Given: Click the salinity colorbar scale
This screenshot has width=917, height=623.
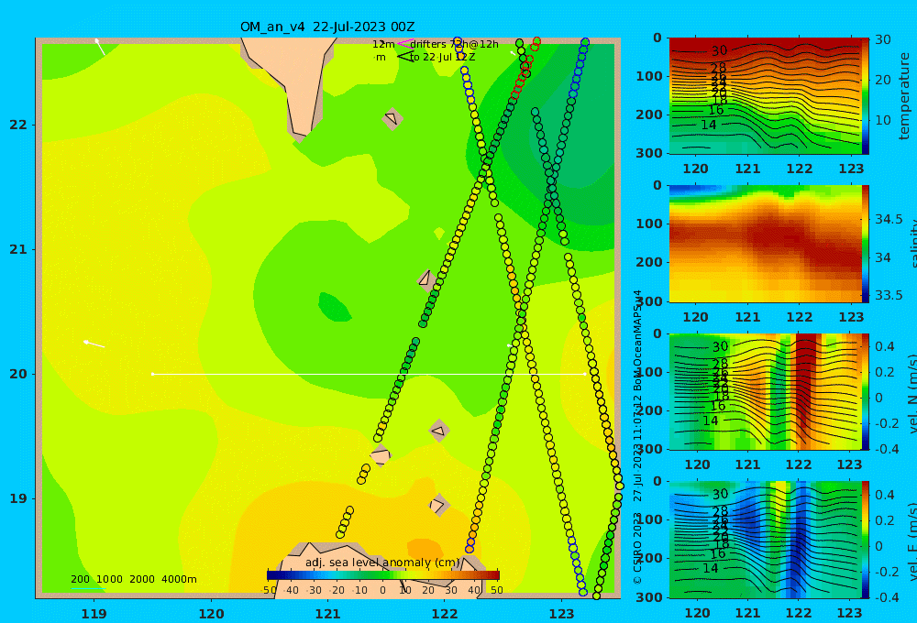Looking at the screenshot, I should tap(865, 244).
